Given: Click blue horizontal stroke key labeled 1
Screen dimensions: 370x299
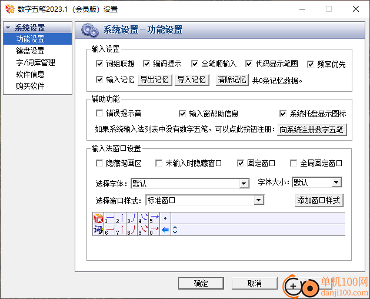Looking at the screenshot, I should pyautogui.click(x=109, y=218).
